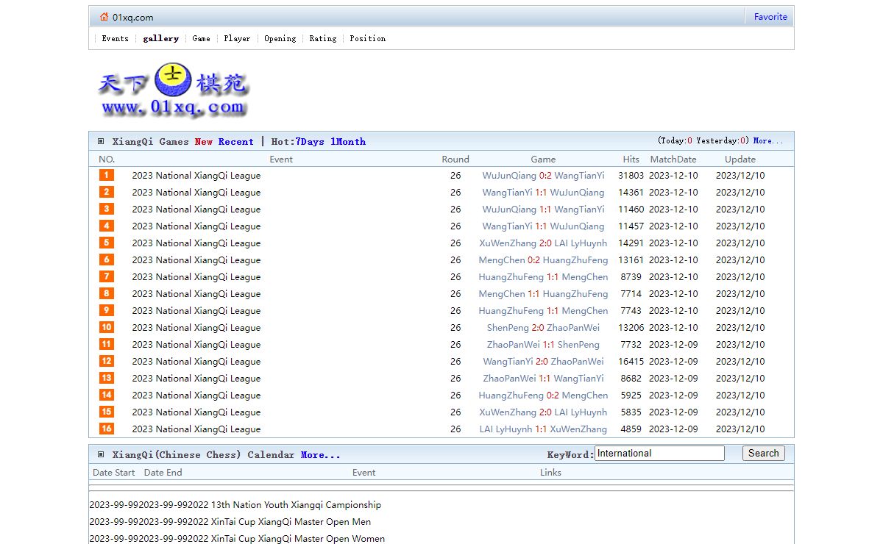Show 1Month hot games
Screen dimensions: 883x544
click(x=348, y=141)
